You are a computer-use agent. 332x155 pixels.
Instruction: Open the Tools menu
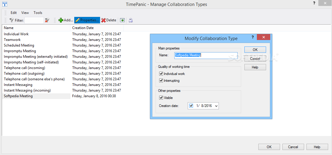click(x=38, y=13)
